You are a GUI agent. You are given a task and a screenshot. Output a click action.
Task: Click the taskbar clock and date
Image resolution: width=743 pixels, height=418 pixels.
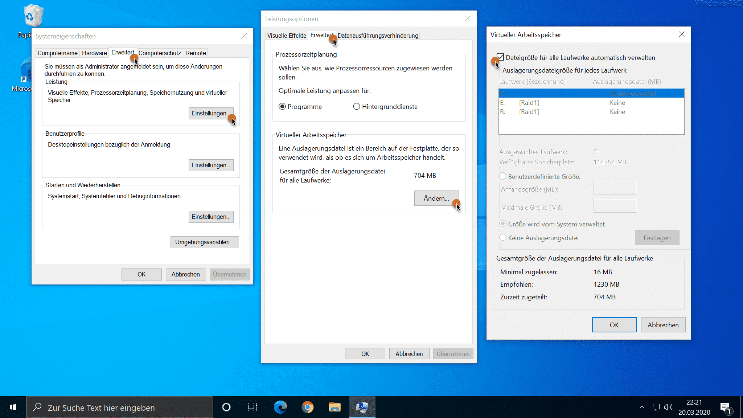click(694, 407)
